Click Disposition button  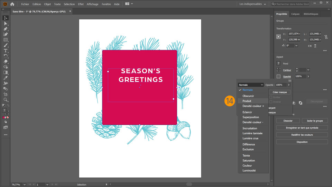coord(302,142)
